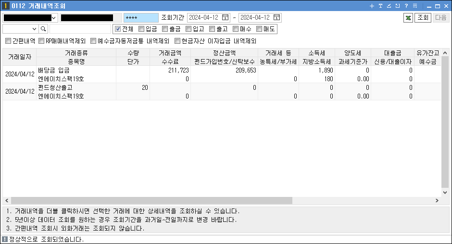Click the 거래일자 column header
Image resolution: width=452 pixels, height=244 pixels.
[x=20, y=57]
